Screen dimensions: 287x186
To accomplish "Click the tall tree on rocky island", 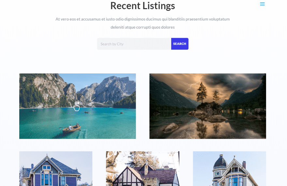I will click(202, 92).
